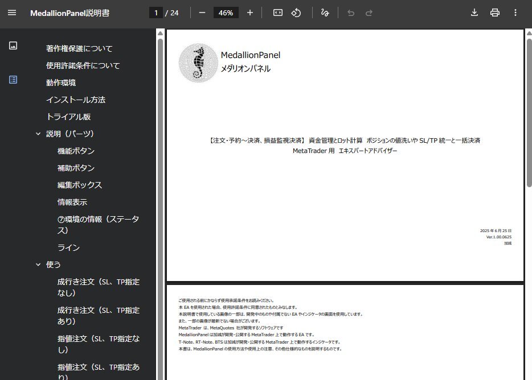Click the / 24 page count
The image size is (532, 380).
coord(172,13)
